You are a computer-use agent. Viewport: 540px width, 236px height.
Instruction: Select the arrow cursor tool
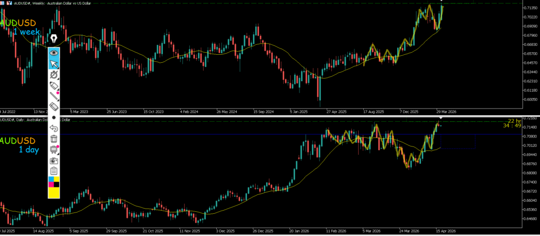[53, 64]
